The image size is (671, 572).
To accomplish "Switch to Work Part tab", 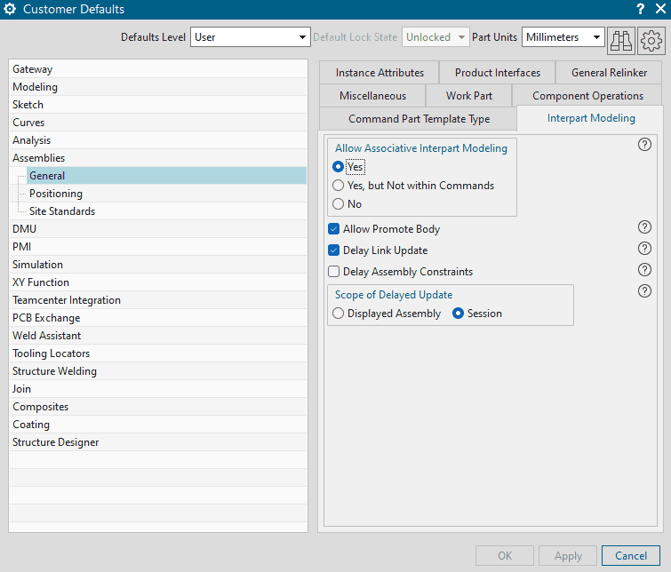I will 469,96.
